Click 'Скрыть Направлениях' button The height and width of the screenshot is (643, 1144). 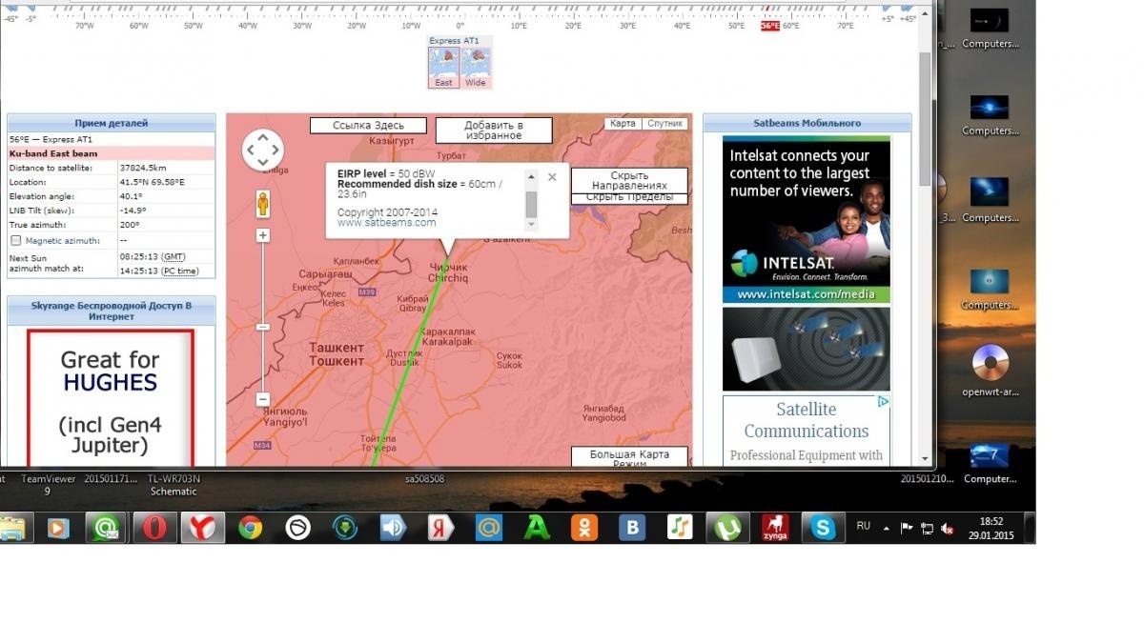tap(629, 180)
